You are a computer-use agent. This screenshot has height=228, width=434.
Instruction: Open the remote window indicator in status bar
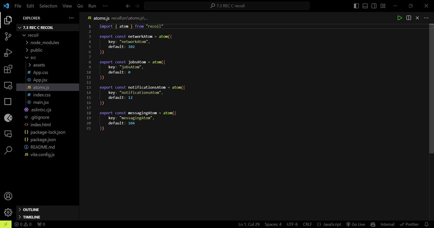pyautogui.click(x=5, y=224)
